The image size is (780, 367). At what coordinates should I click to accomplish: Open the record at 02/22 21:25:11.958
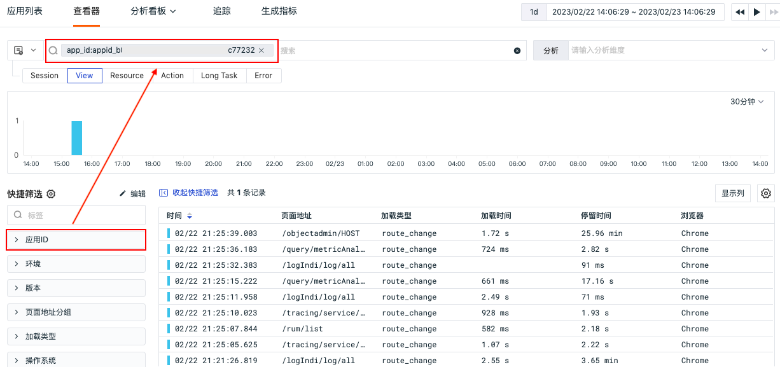(466, 297)
